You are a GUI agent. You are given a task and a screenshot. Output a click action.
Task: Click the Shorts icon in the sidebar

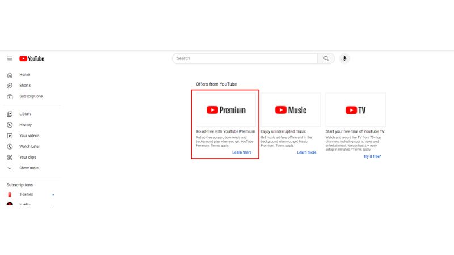10,86
